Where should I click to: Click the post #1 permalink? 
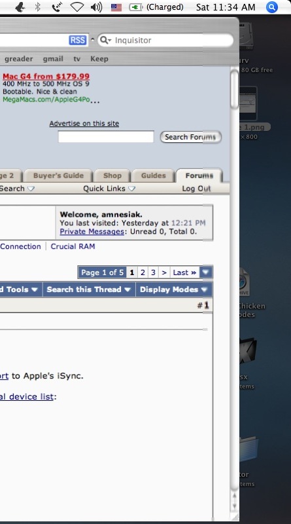click(x=206, y=305)
